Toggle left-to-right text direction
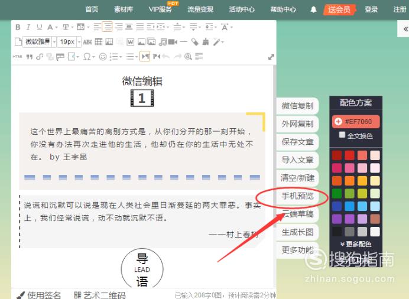Screen dimensions: 409x299 coord(145,56)
